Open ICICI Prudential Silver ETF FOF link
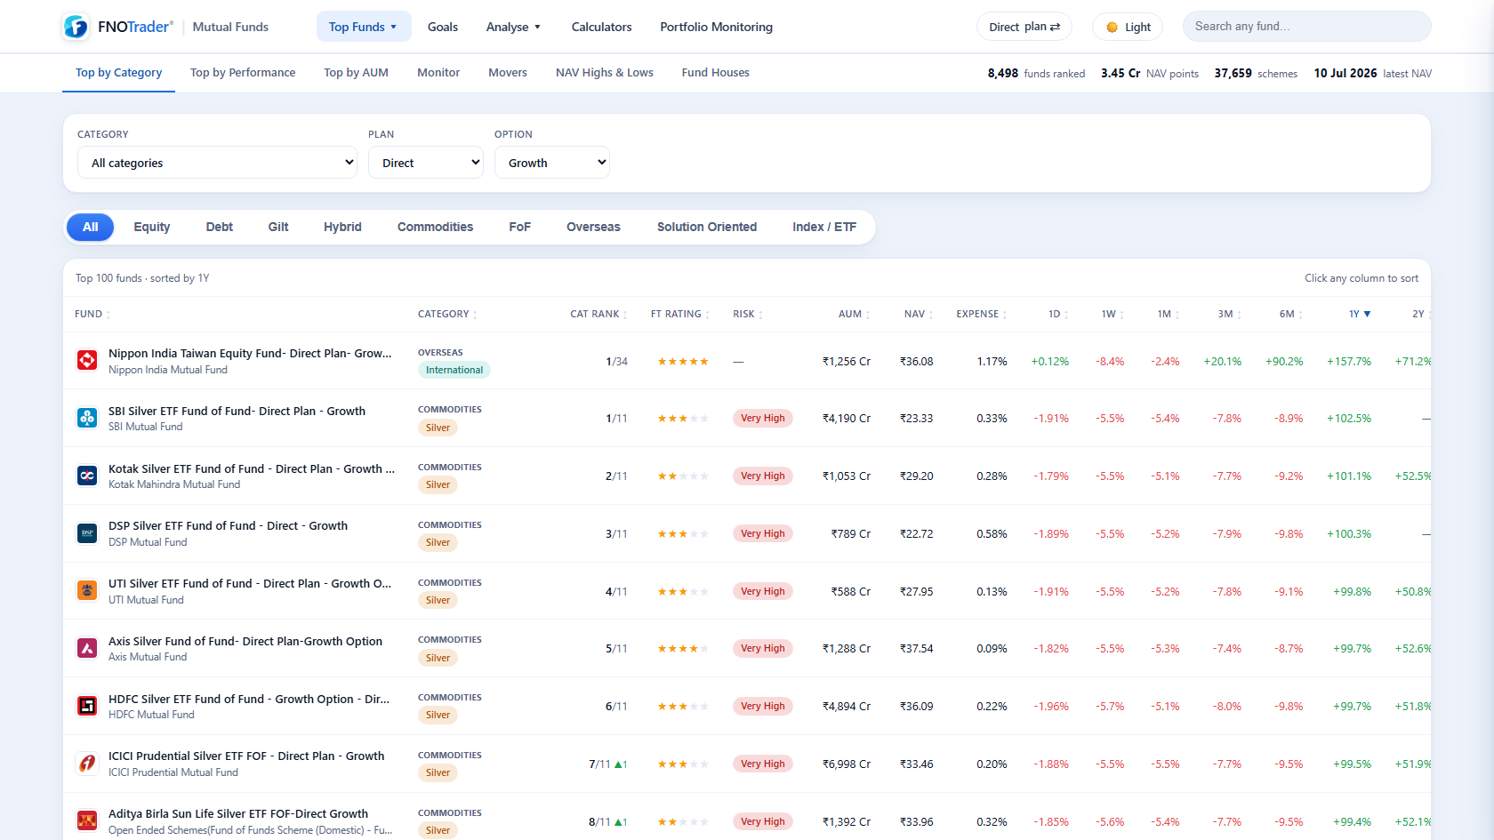1494x840 pixels. tap(246, 756)
